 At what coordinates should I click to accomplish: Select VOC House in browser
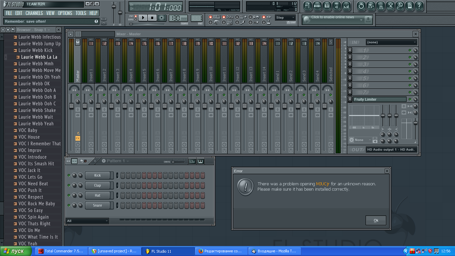pos(29,137)
